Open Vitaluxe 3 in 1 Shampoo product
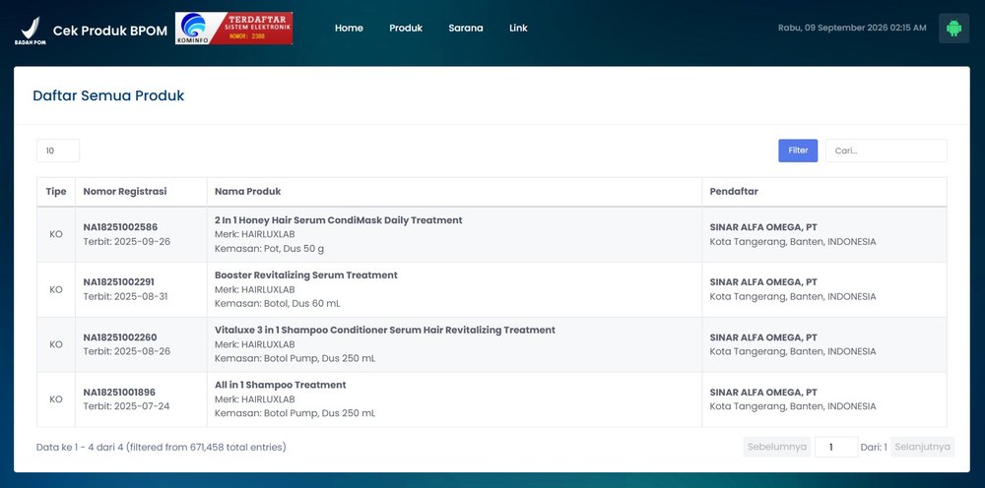This screenshot has width=985, height=488. click(x=385, y=330)
